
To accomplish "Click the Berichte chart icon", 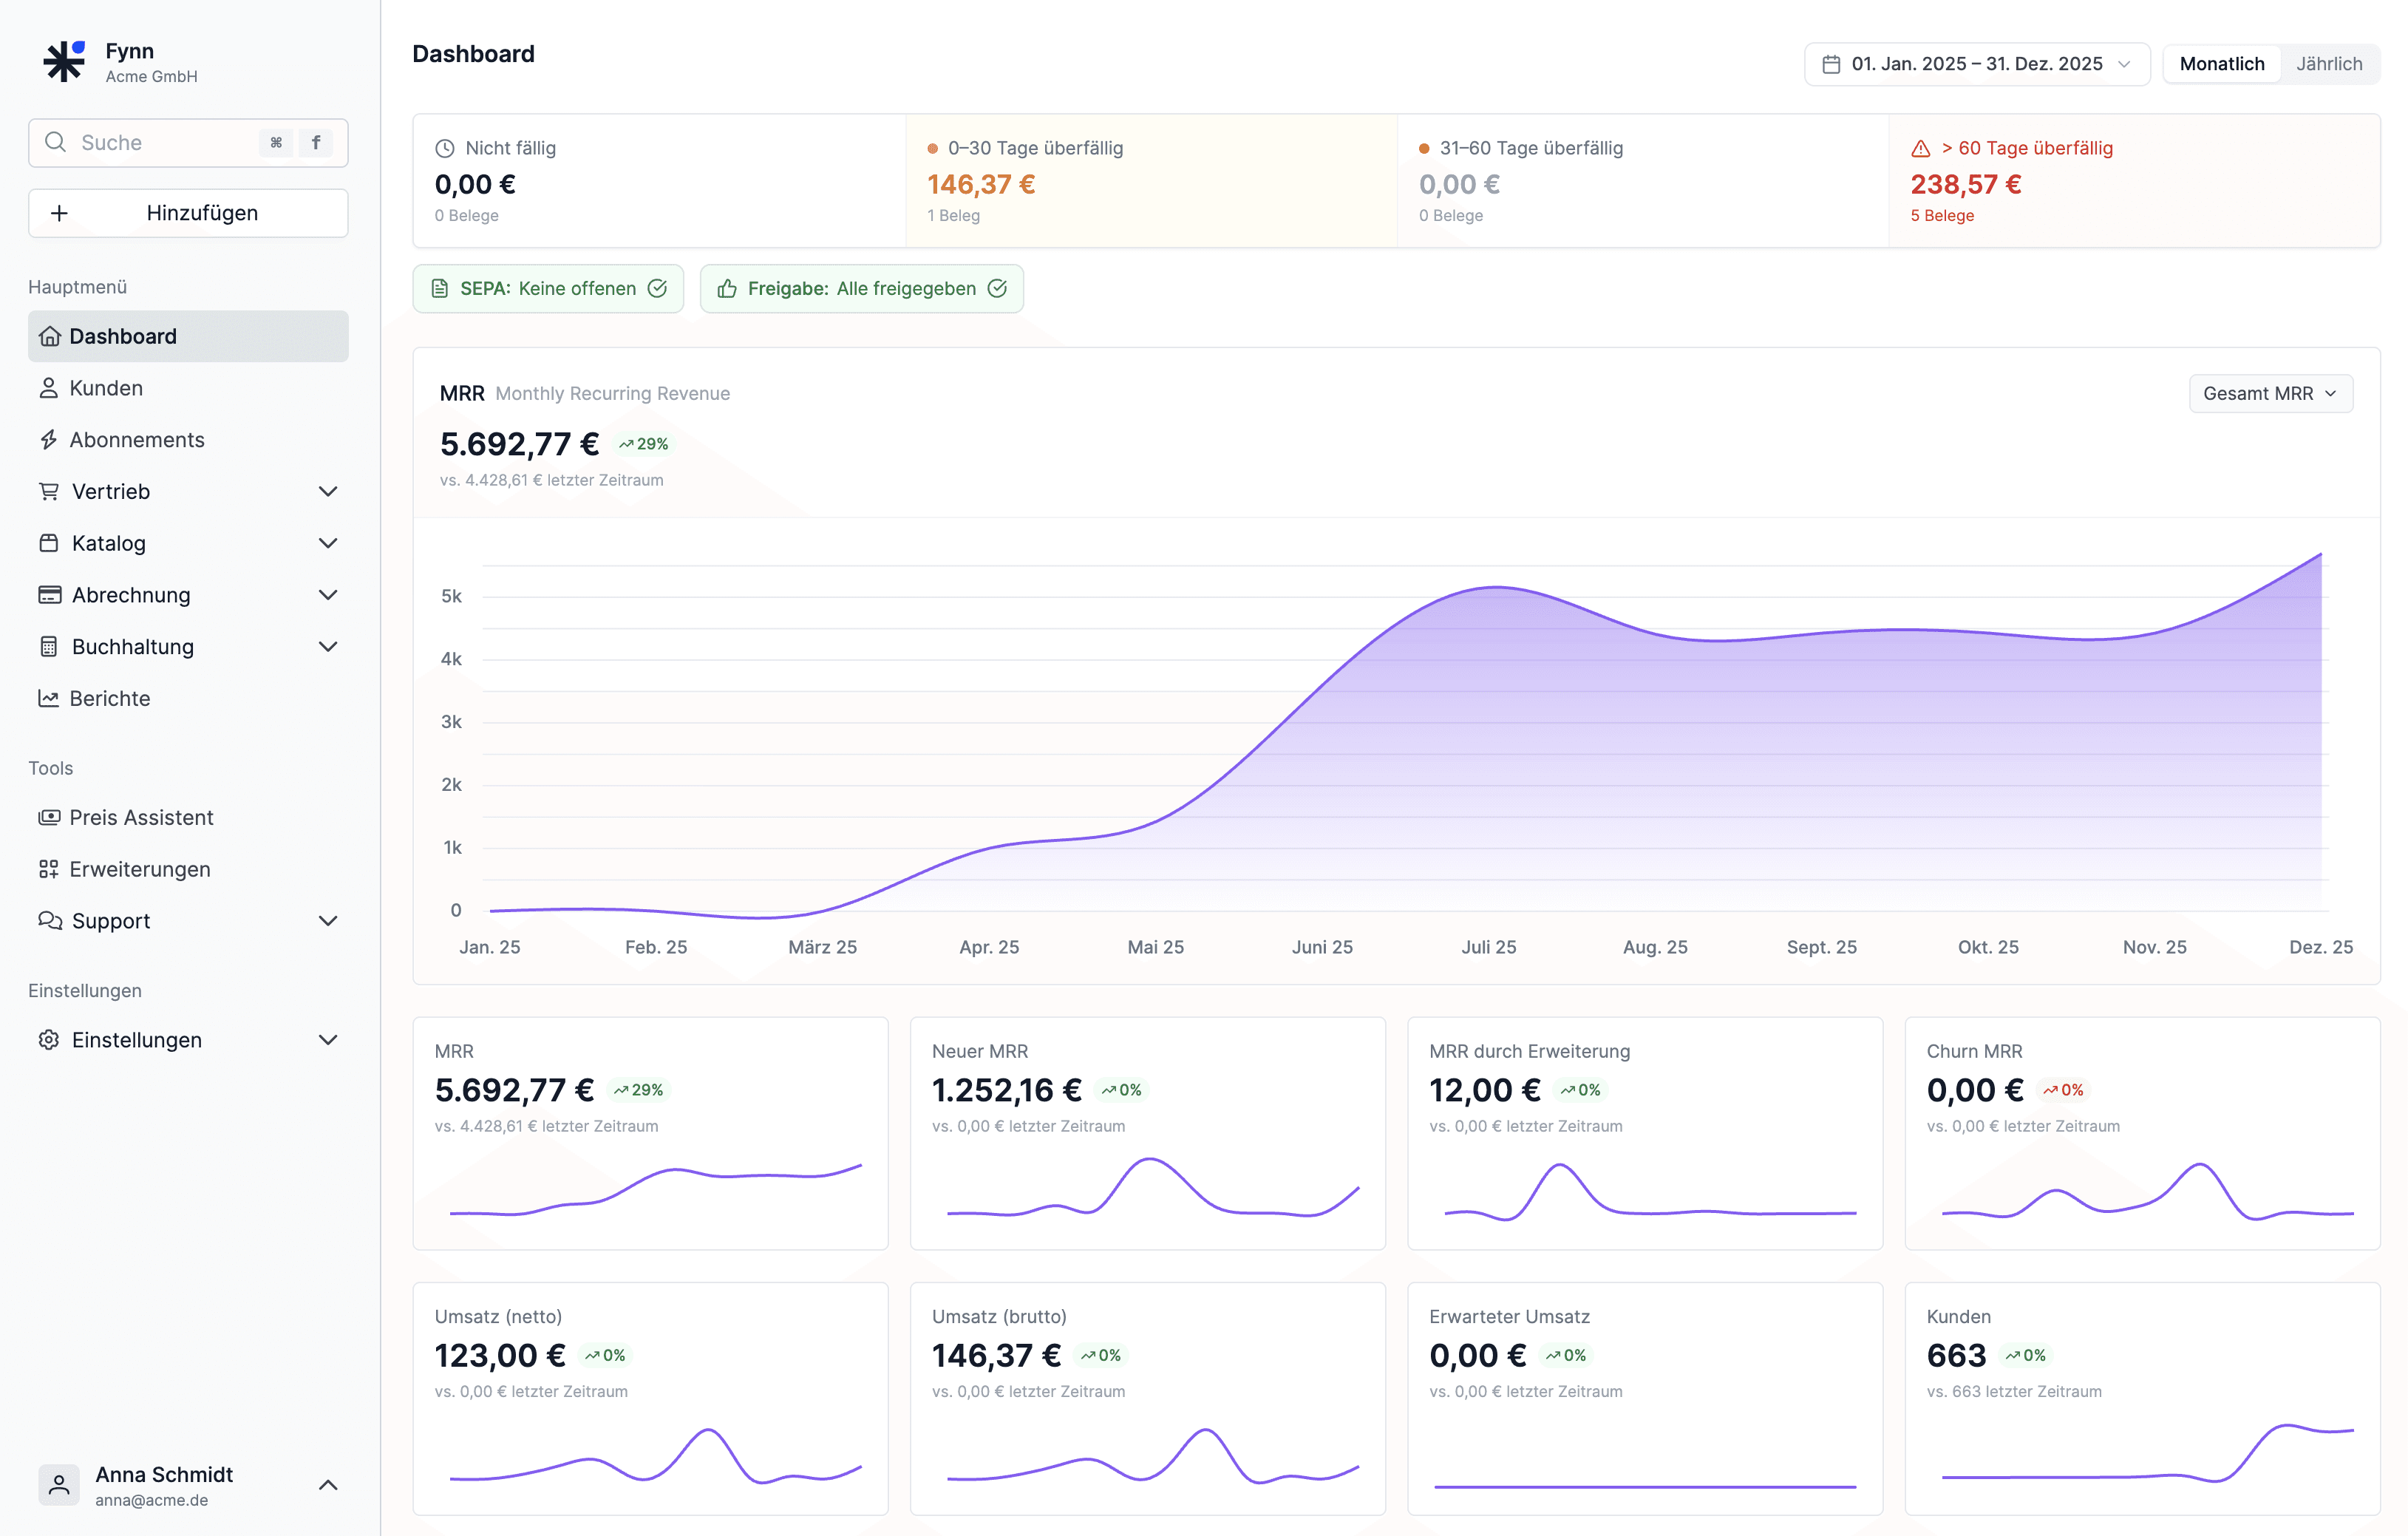I will (48, 698).
